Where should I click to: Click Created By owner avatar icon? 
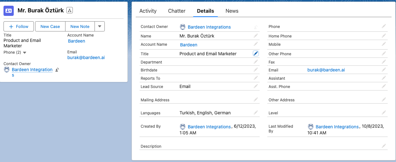tap(183, 126)
